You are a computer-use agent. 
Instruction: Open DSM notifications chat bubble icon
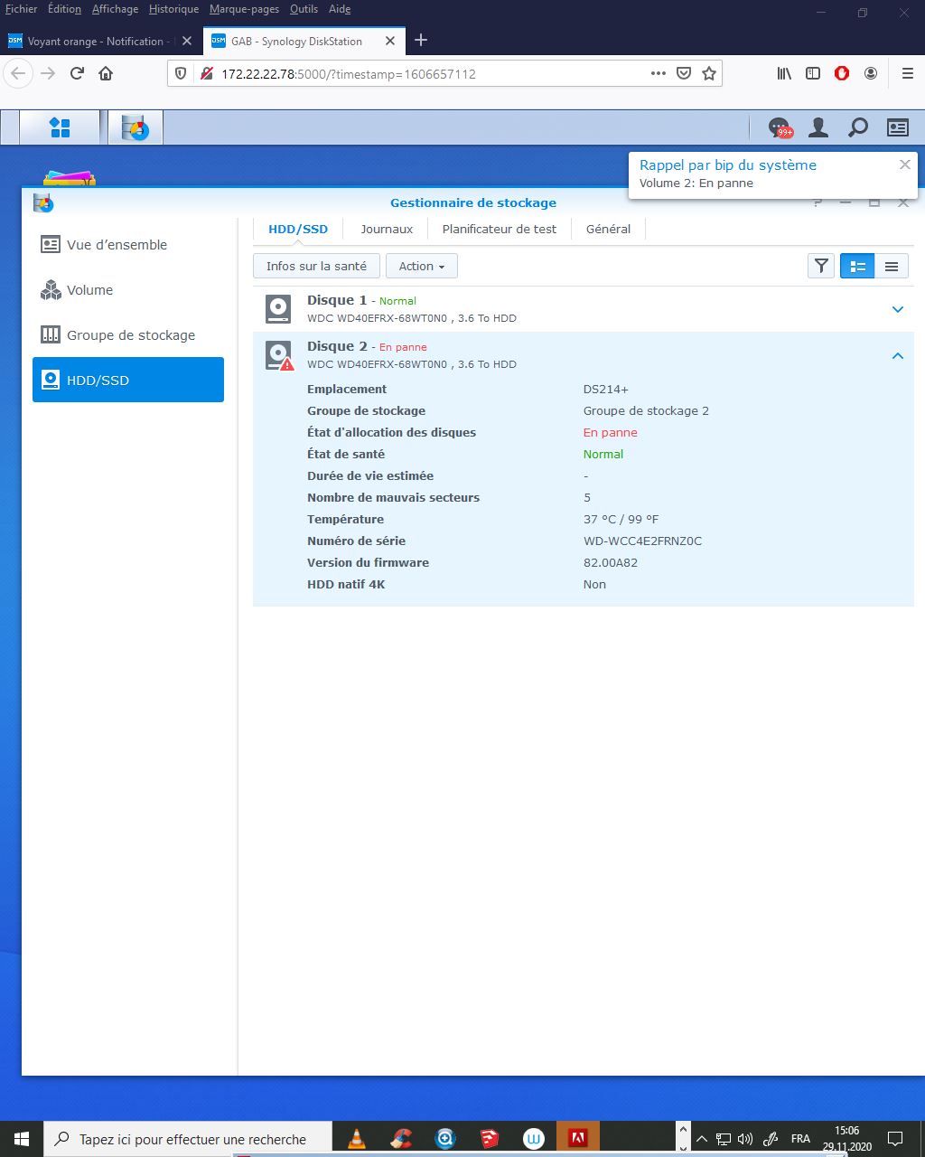pyautogui.click(x=778, y=128)
